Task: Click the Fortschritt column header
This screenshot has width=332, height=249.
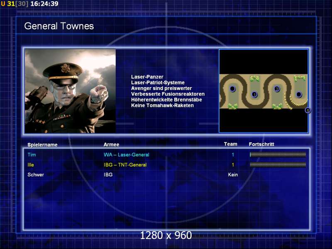Action: coord(261,144)
